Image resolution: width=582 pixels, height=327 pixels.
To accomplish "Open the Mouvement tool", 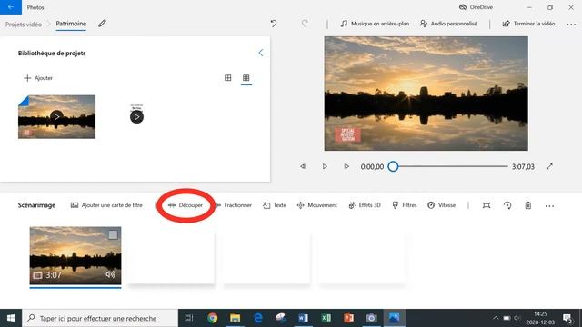I will point(317,205).
